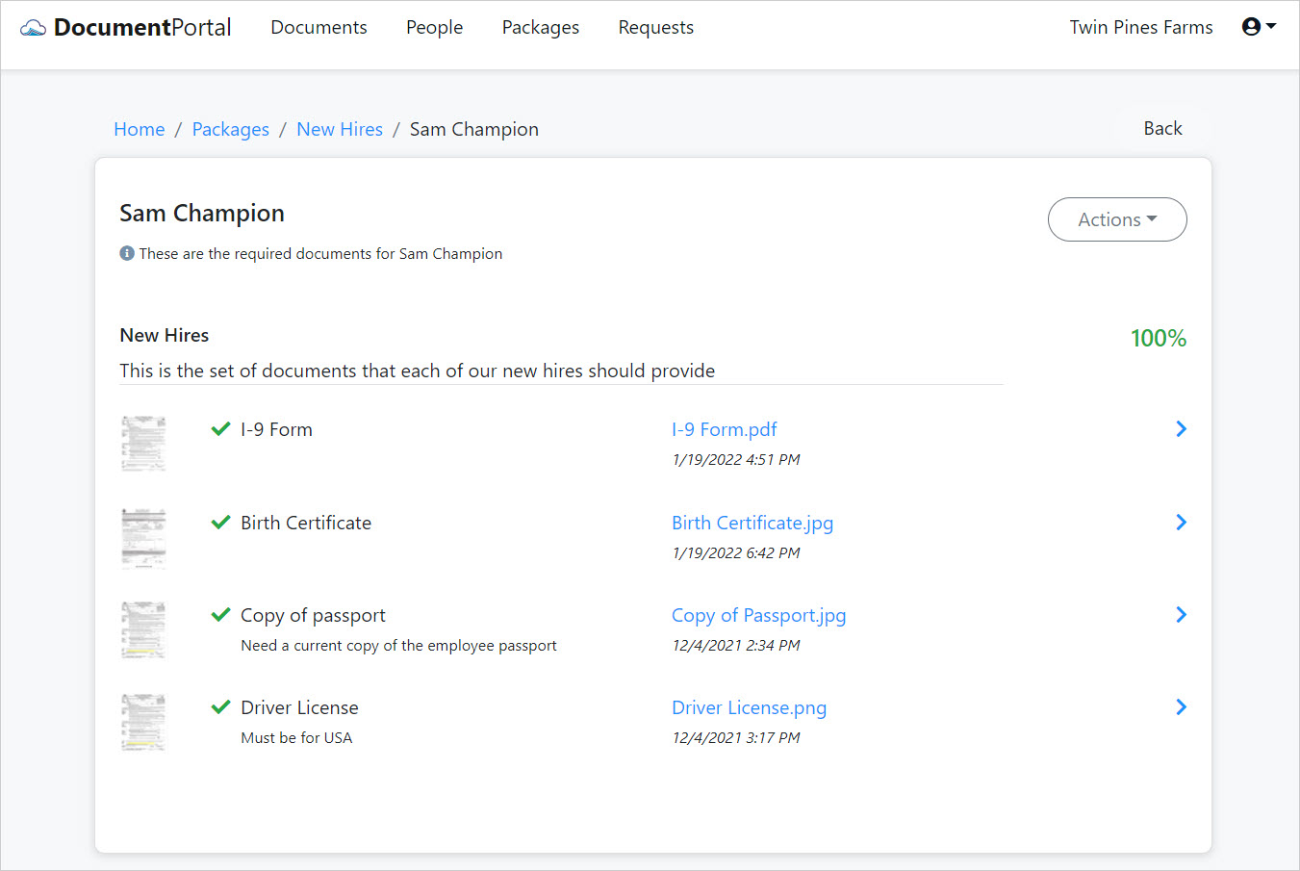Expand the Driver License row chevron

tap(1181, 706)
